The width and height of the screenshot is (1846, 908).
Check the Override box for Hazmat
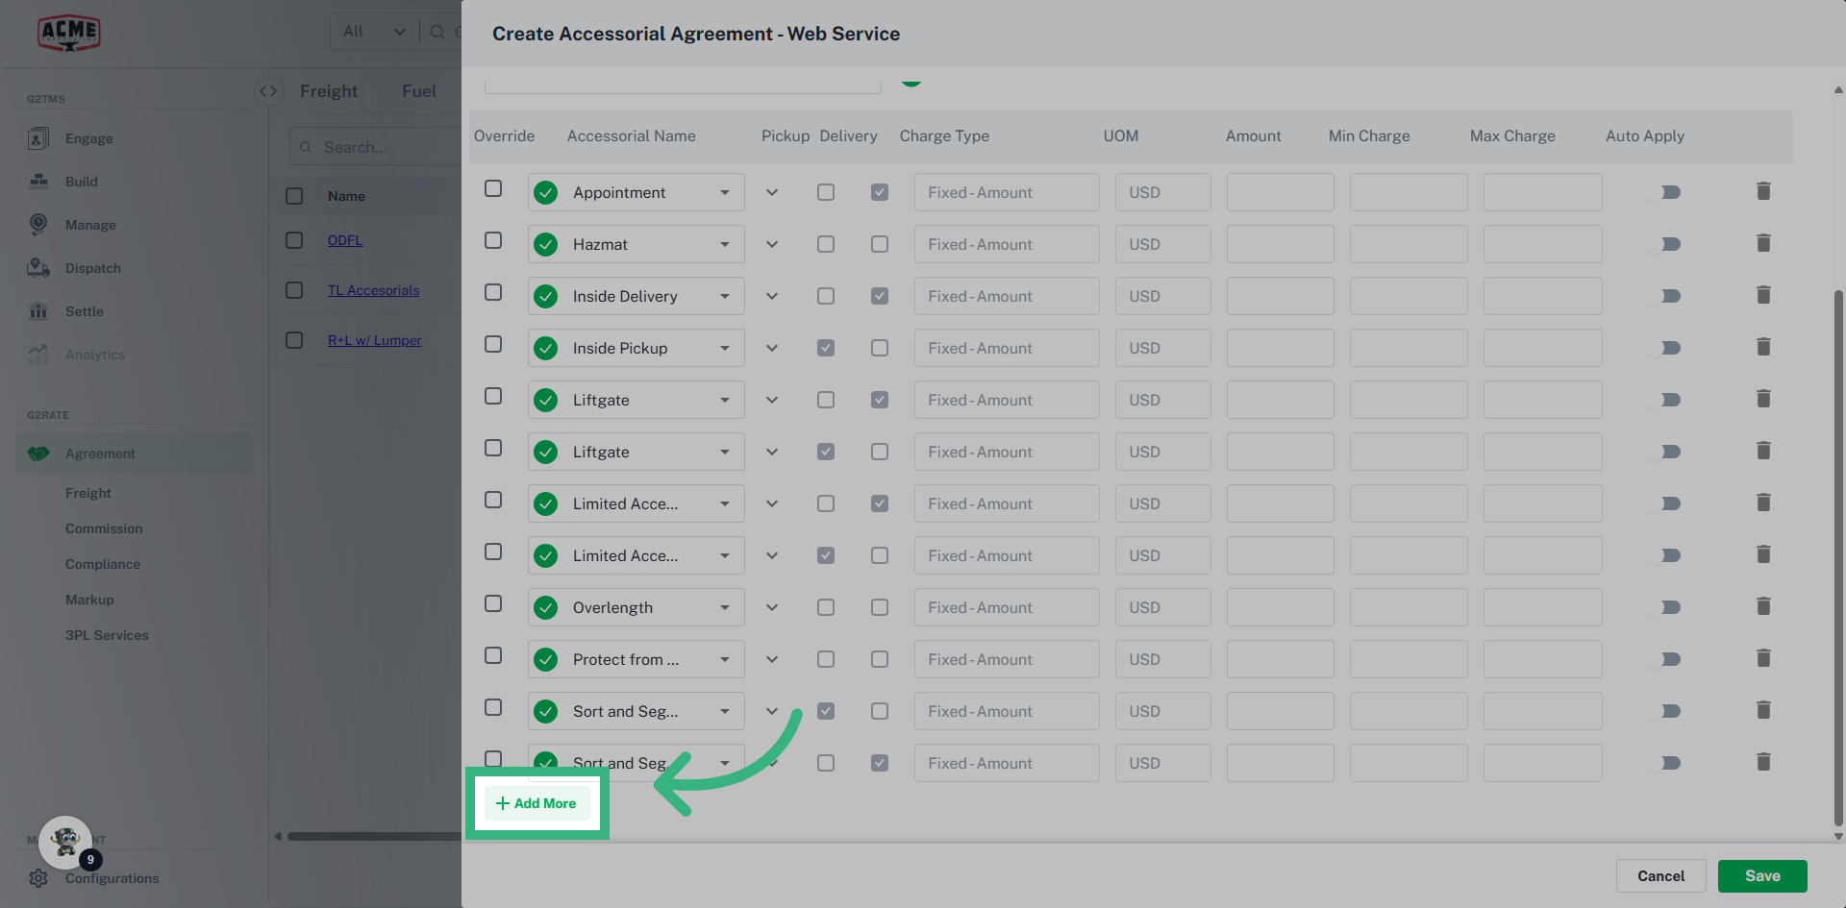(493, 240)
